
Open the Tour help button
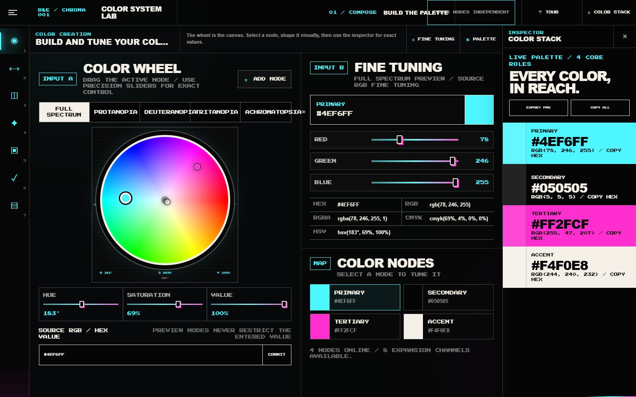(x=551, y=12)
